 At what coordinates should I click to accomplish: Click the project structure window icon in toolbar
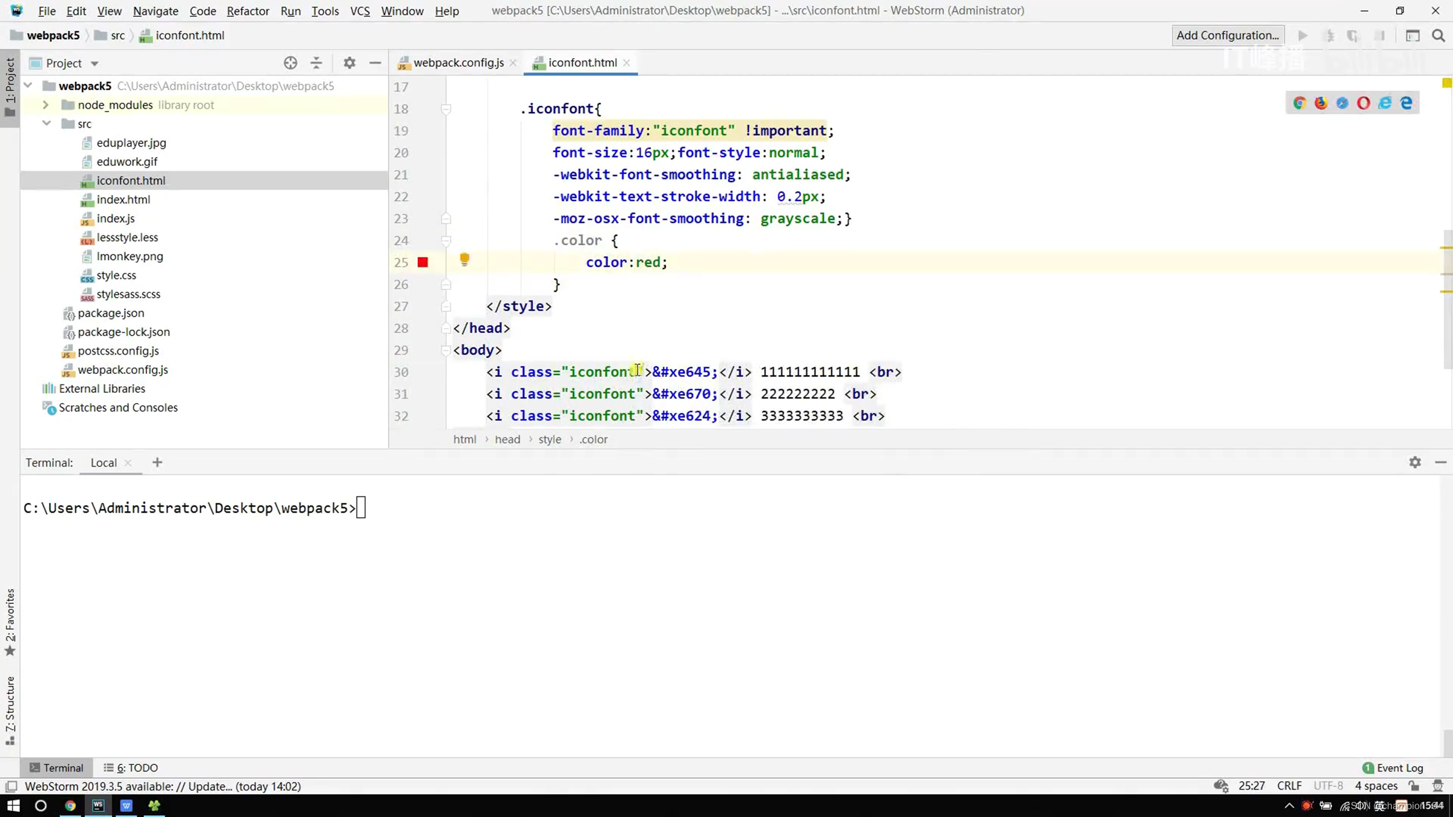tap(1412, 36)
